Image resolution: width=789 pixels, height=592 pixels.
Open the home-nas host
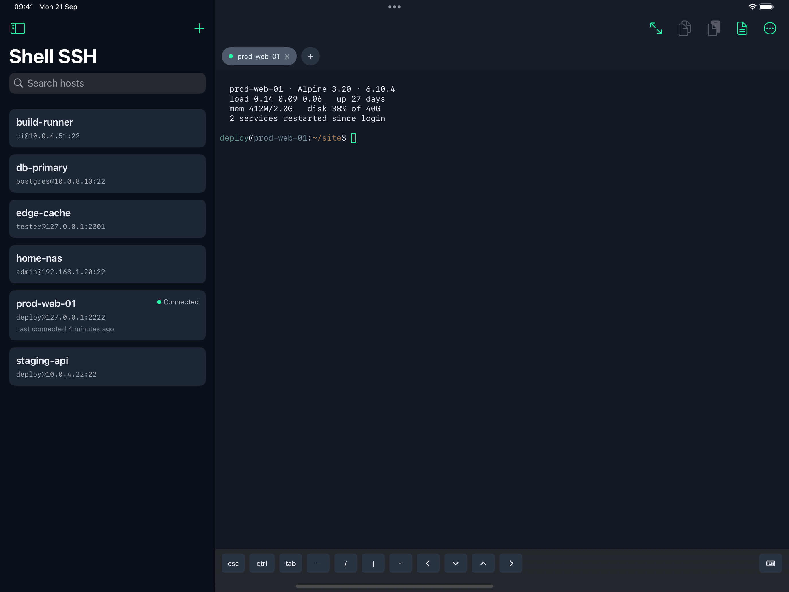[x=107, y=264]
